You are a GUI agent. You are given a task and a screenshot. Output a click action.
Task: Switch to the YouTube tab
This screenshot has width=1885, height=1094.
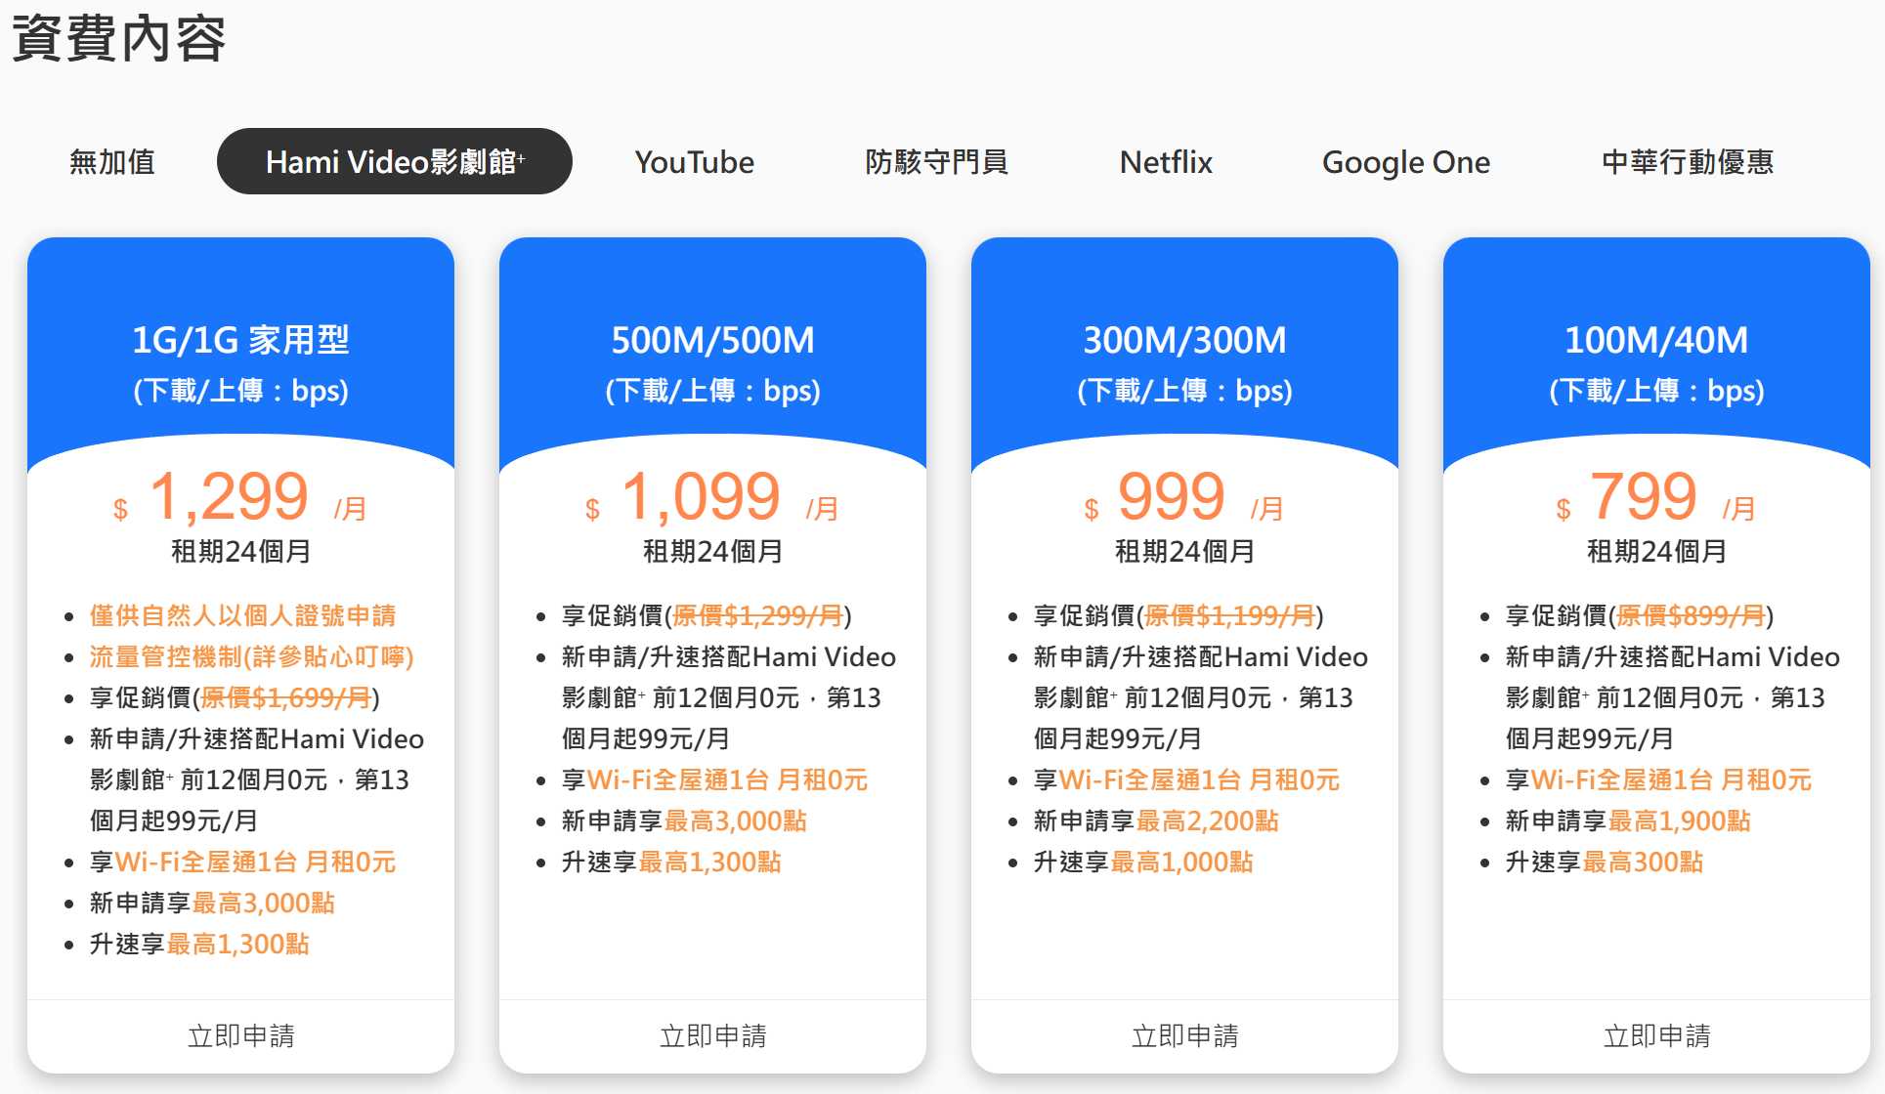[x=694, y=162]
